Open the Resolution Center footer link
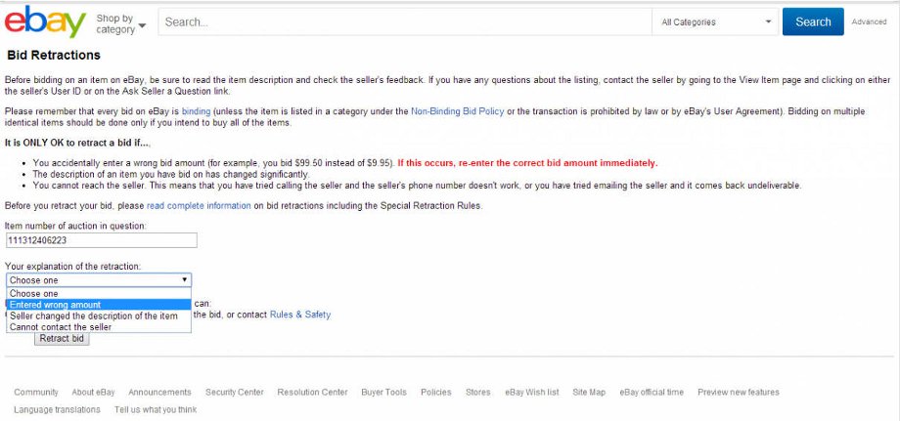The image size is (900, 421). (312, 393)
